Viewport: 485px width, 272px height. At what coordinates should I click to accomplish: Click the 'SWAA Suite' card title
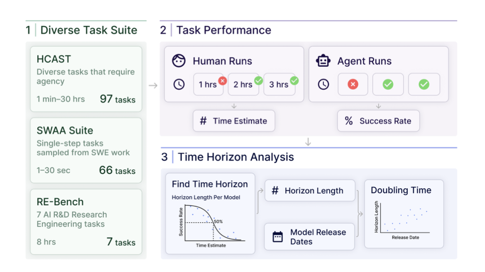(65, 131)
